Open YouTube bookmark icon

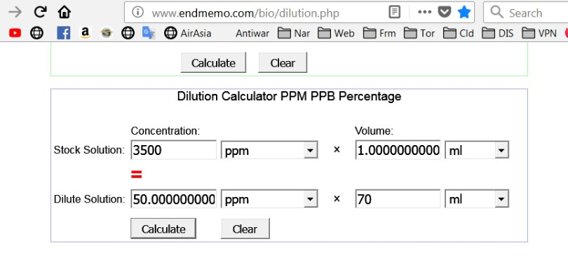[15, 34]
